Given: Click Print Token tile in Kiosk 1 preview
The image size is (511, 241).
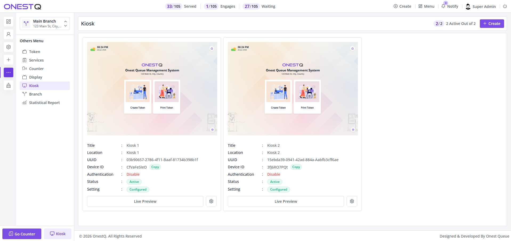Looking at the screenshot, I should click(167, 97).
